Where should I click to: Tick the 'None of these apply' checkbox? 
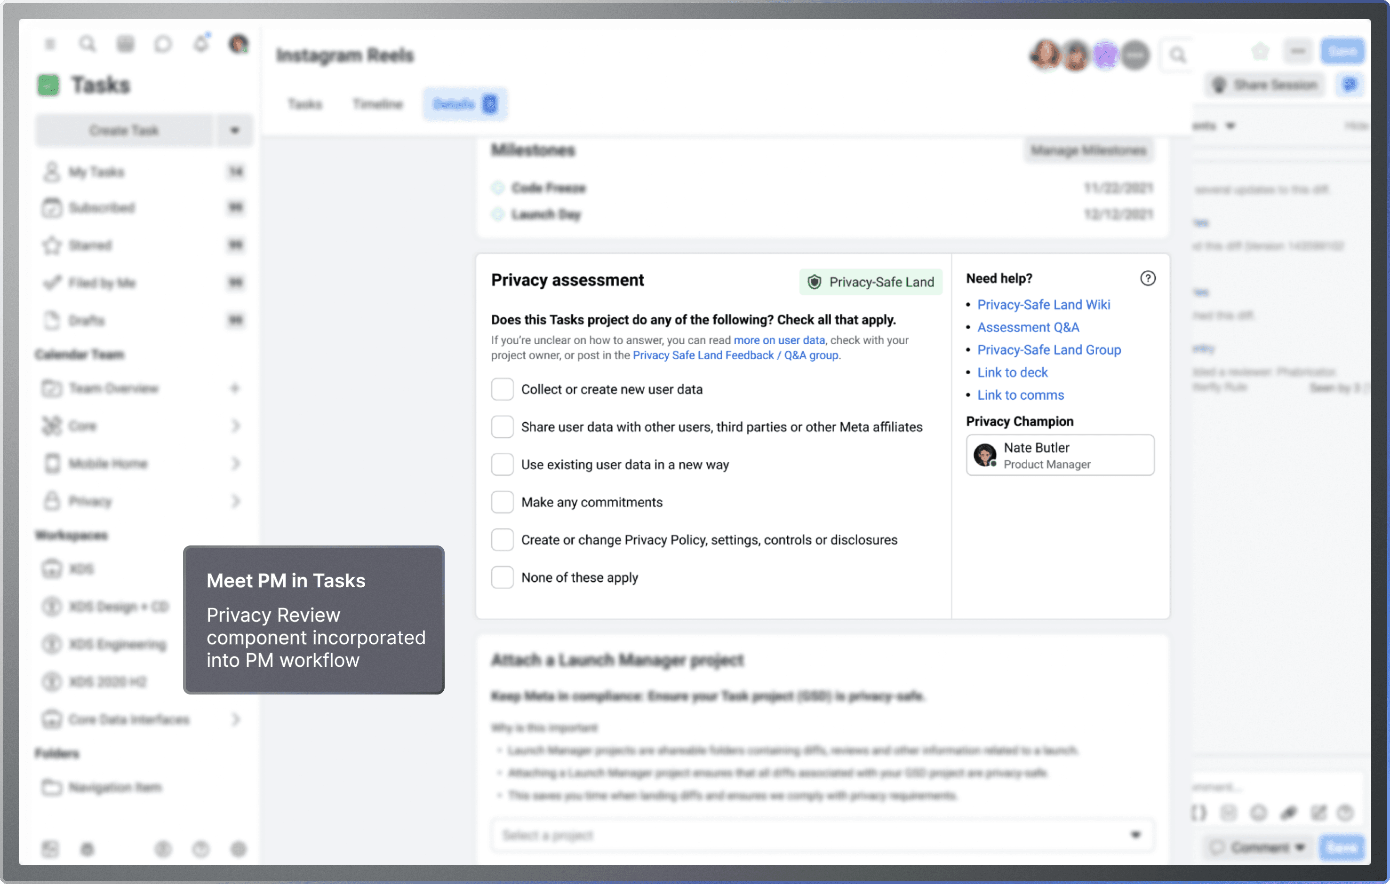click(502, 577)
